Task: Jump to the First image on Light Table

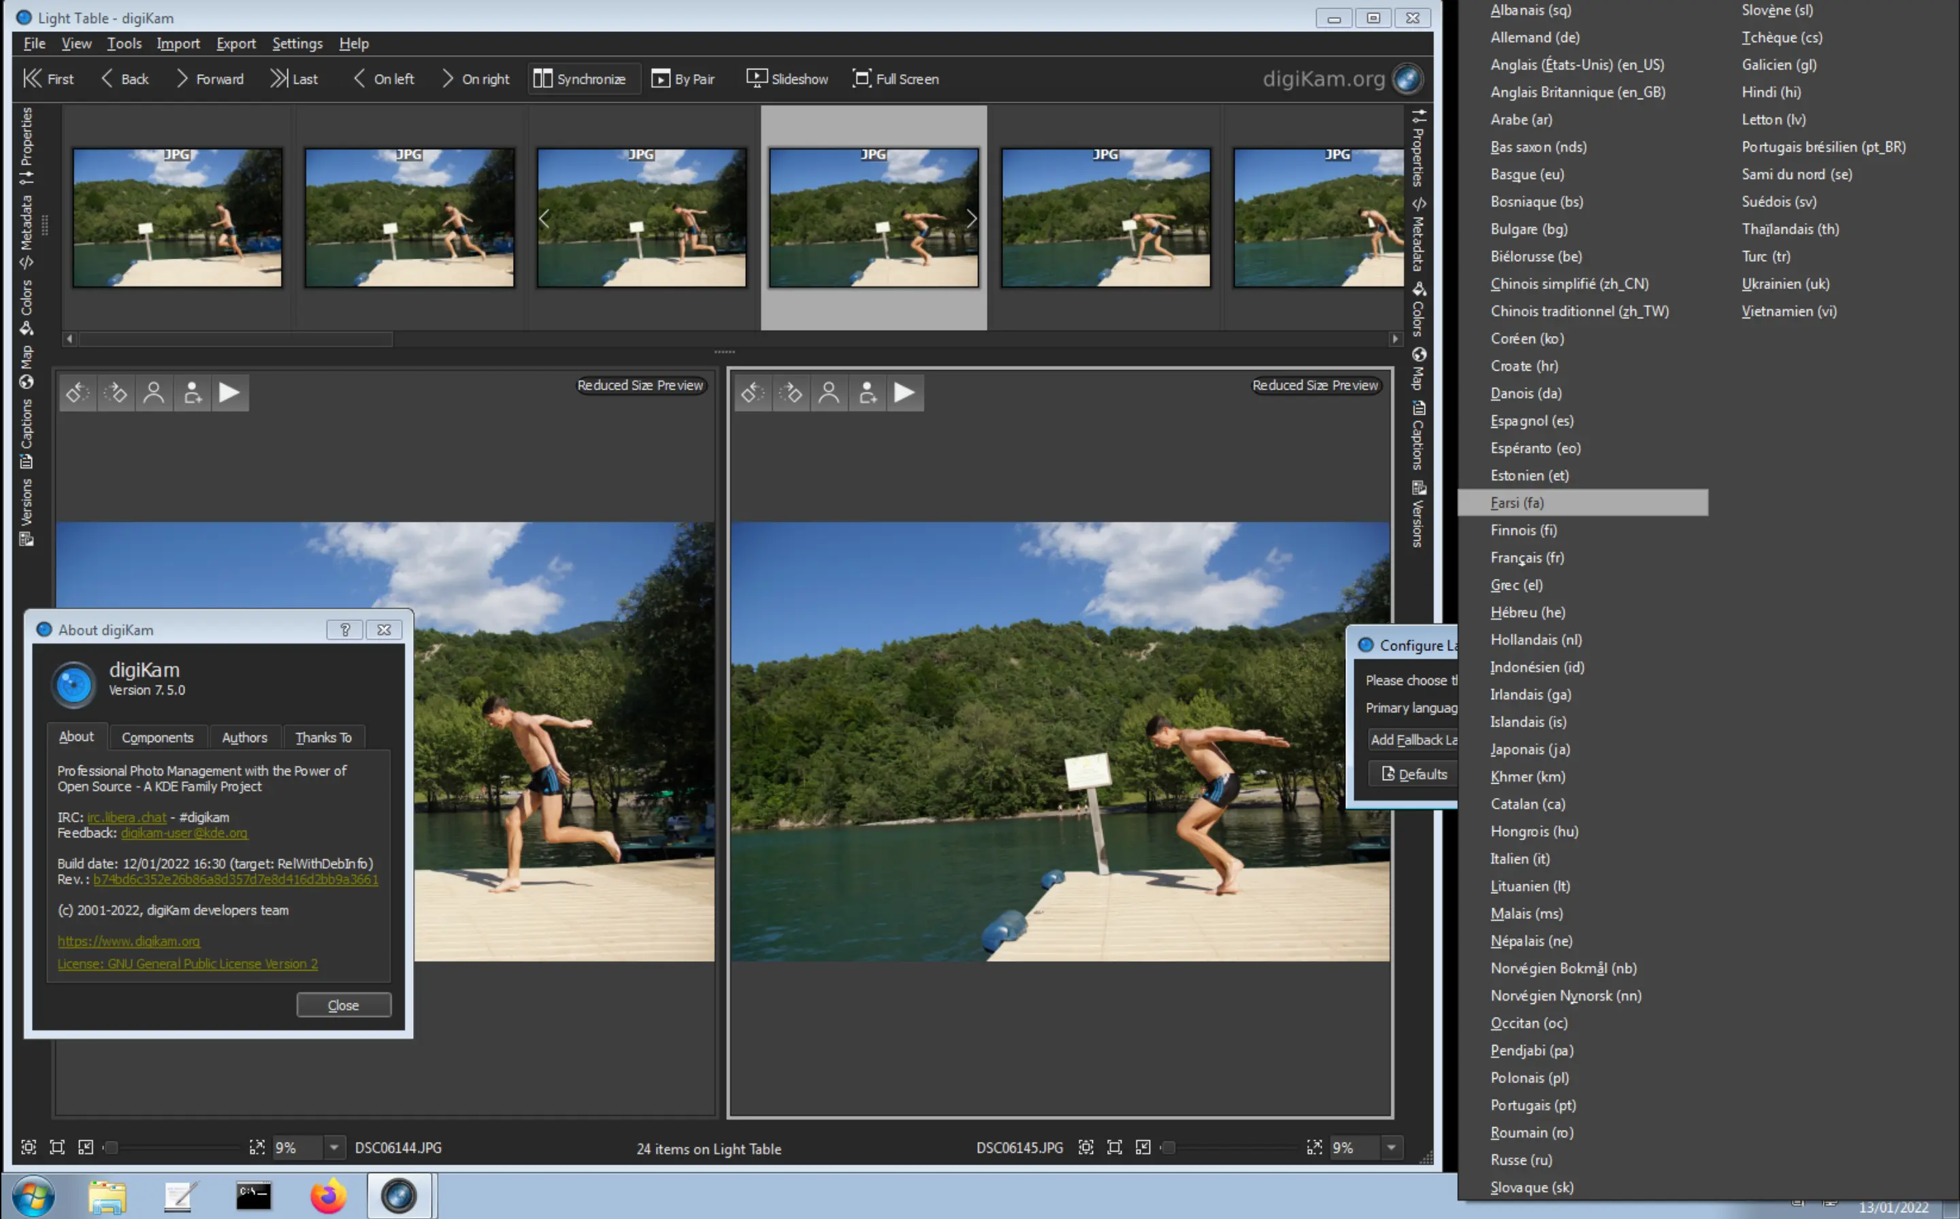Action: click(48, 78)
